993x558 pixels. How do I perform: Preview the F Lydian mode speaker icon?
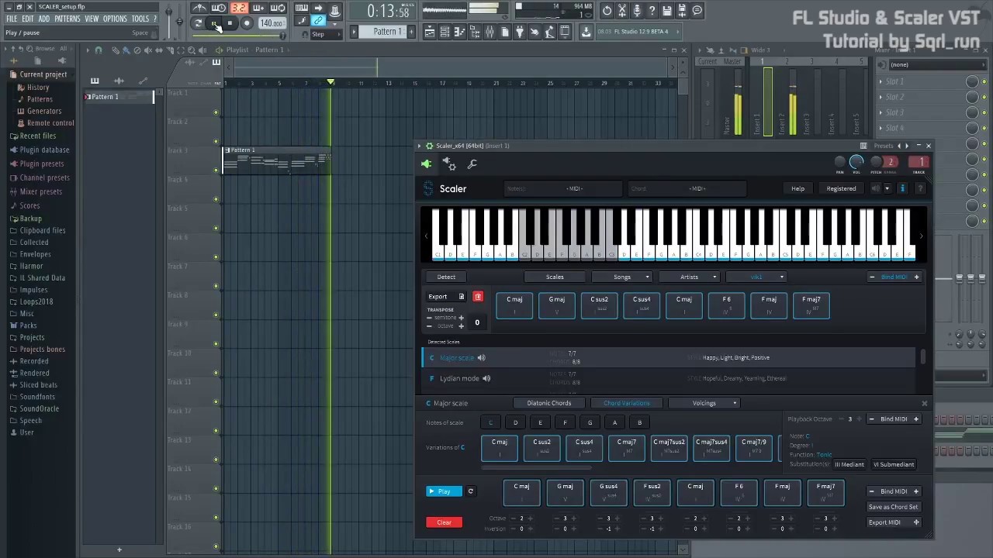[x=486, y=378]
